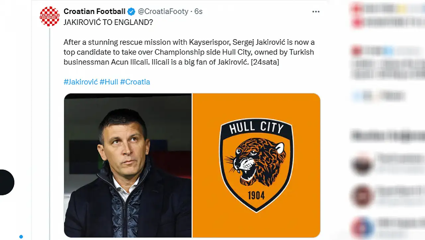Click the tweet body paragraph about Kayserispor
The width and height of the screenshot is (425, 240).
tap(189, 52)
